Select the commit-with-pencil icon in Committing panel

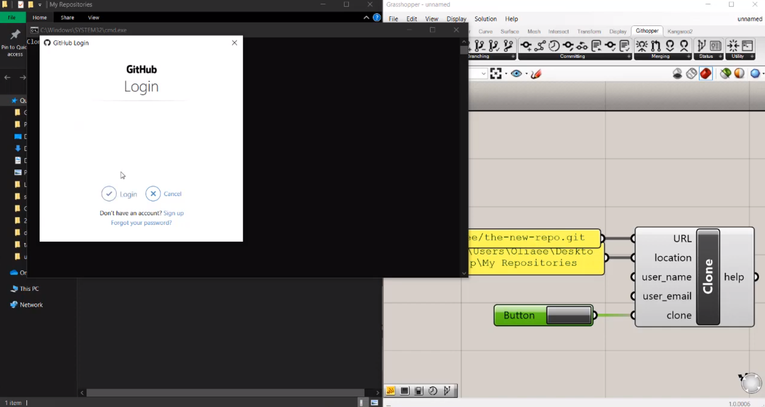(568, 46)
